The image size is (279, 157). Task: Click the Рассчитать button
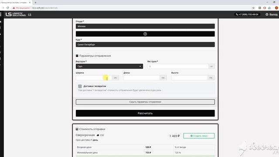click(x=145, y=113)
